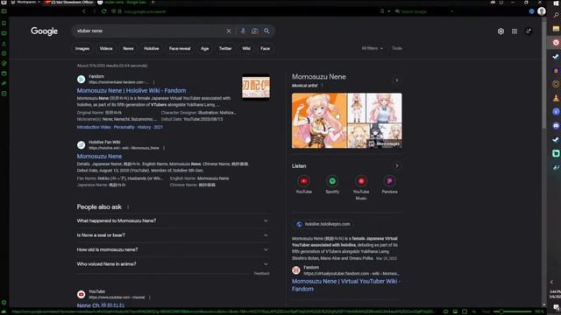This screenshot has height=315, width=561.
Task: Open Hololive Fan Wiki "Momosuzu Nene" result
Action: click(x=99, y=157)
